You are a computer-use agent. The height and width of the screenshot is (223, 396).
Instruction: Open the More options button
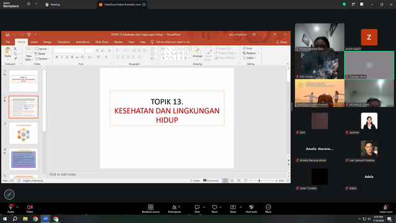pyautogui.click(x=268, y=209)
